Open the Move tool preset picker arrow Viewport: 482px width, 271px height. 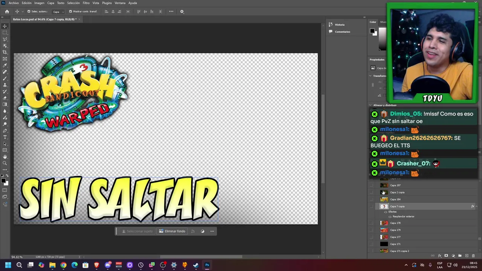[23, 11]
